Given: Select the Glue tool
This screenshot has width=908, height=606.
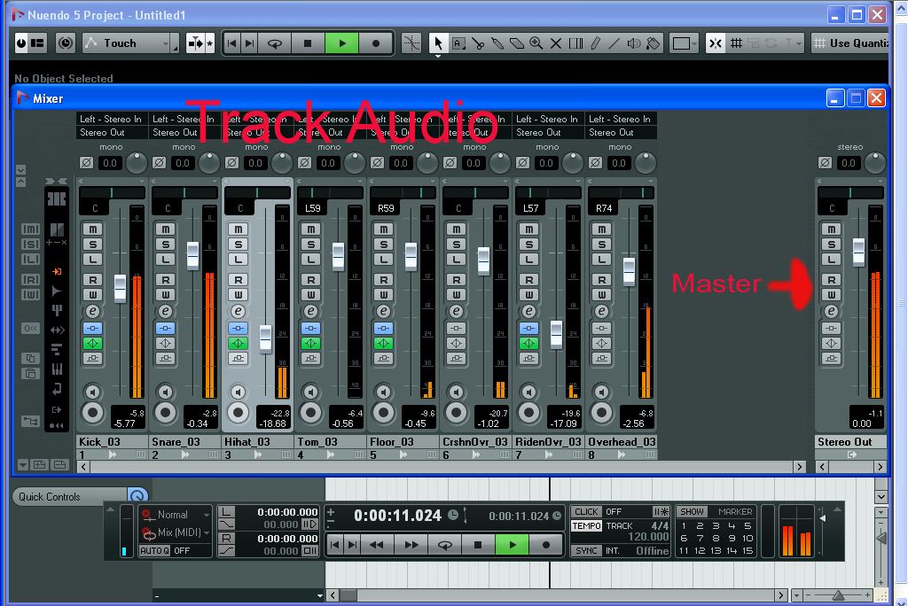Looking at the screenshot, I should point(497,43).
